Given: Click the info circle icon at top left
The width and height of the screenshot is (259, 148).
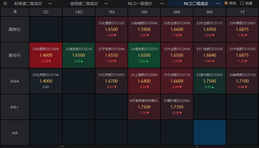Looking at the screenshot, I should click(x=5, y=3).
